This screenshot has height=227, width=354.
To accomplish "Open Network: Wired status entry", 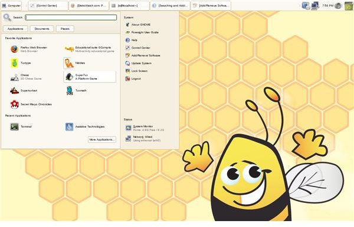I will coord(143,138).
